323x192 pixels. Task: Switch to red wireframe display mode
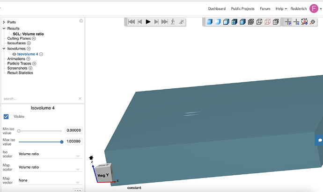tap(267, 22)
